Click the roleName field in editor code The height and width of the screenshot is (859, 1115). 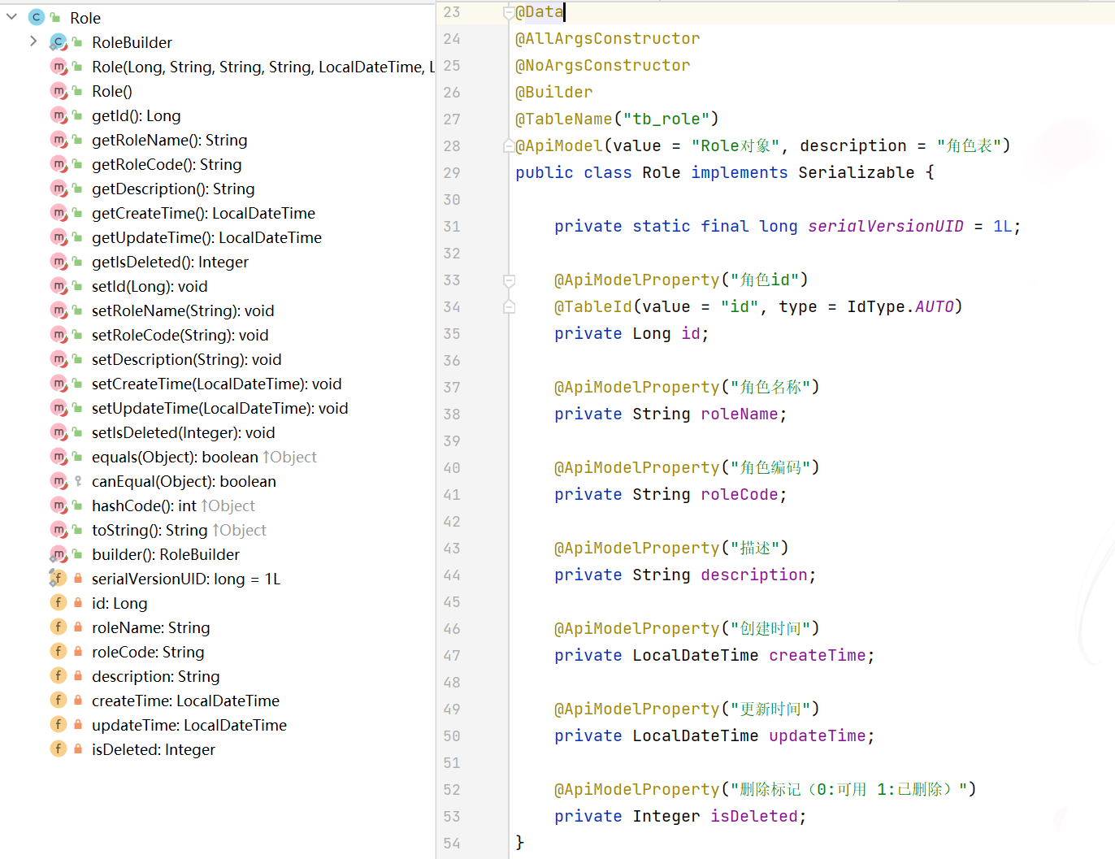pyautogui.click(x=739, y=414)
